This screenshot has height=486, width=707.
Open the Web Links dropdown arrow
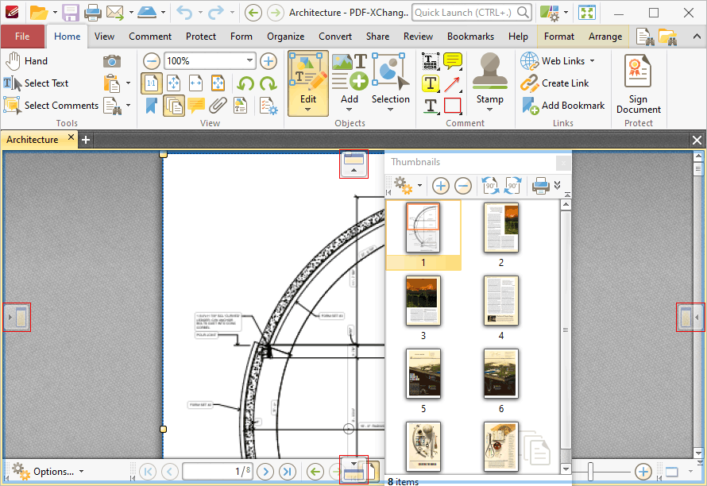click(592, 61)
